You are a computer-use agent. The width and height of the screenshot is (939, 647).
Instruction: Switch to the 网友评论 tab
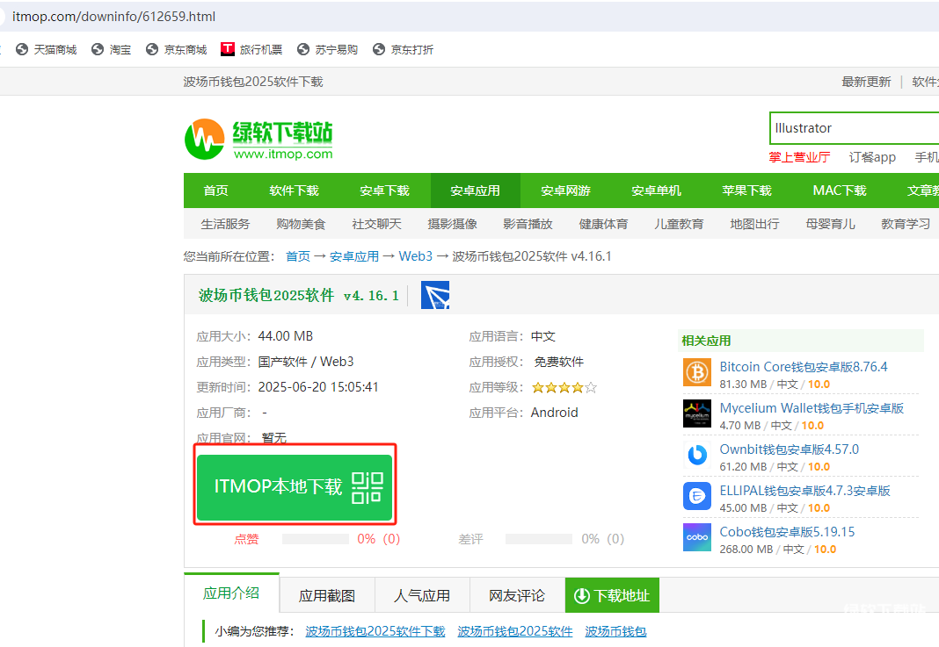point(517,595)
